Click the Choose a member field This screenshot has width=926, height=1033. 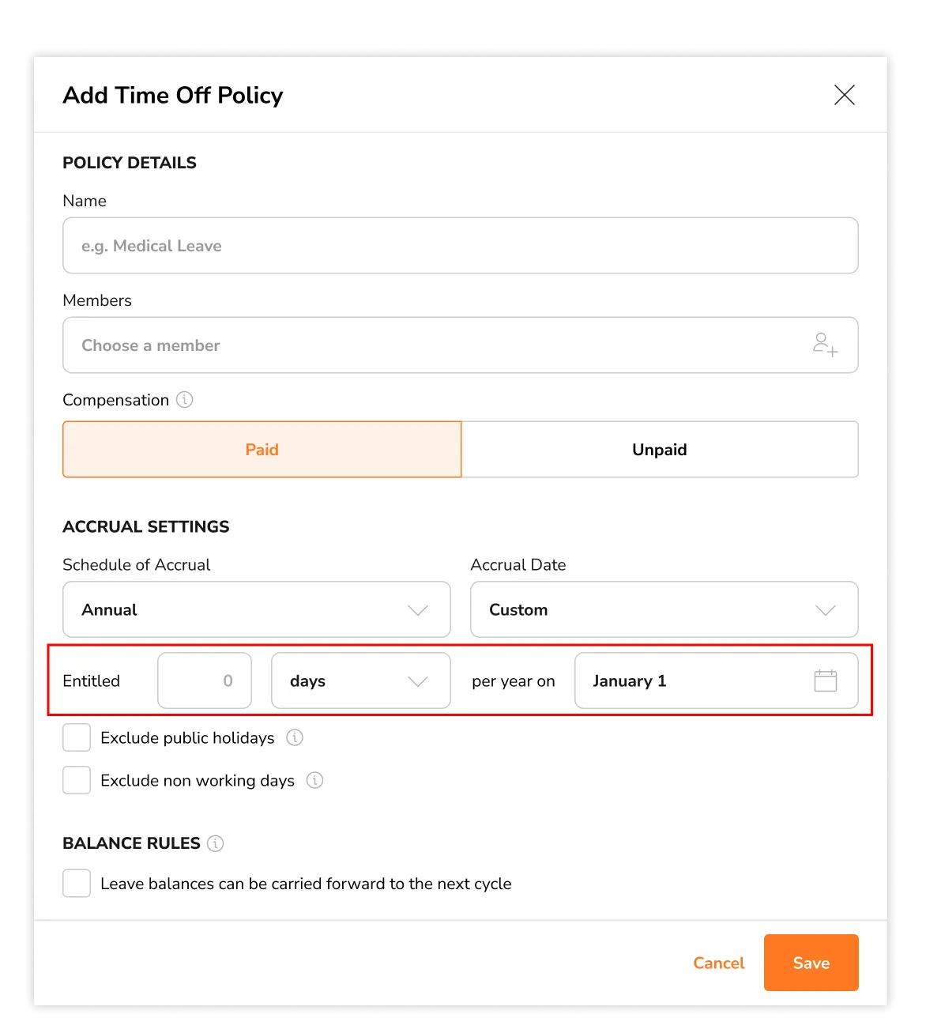coord(435,345)
